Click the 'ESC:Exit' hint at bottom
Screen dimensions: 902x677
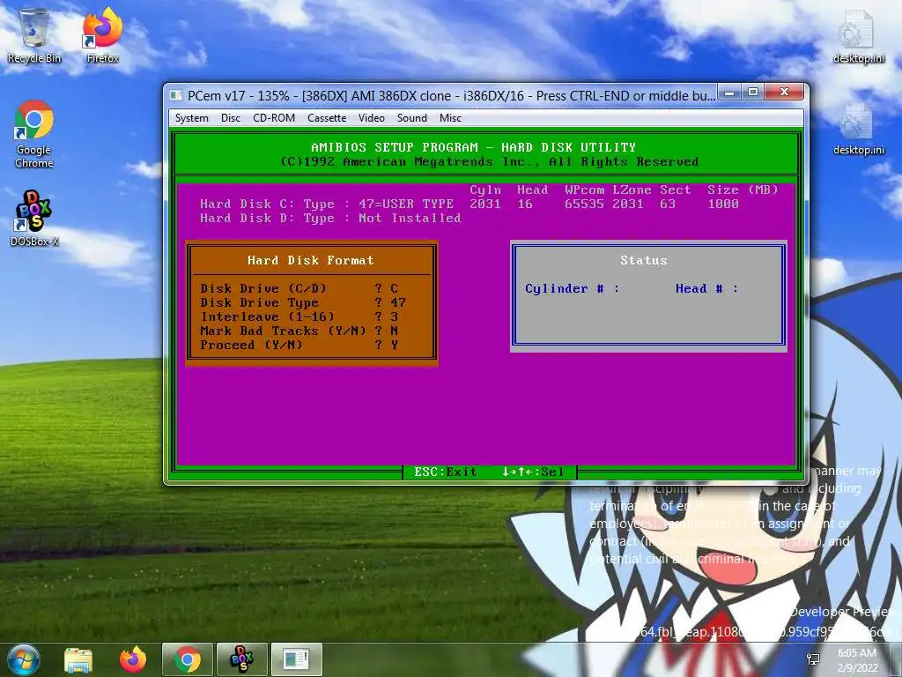point(445,472)
